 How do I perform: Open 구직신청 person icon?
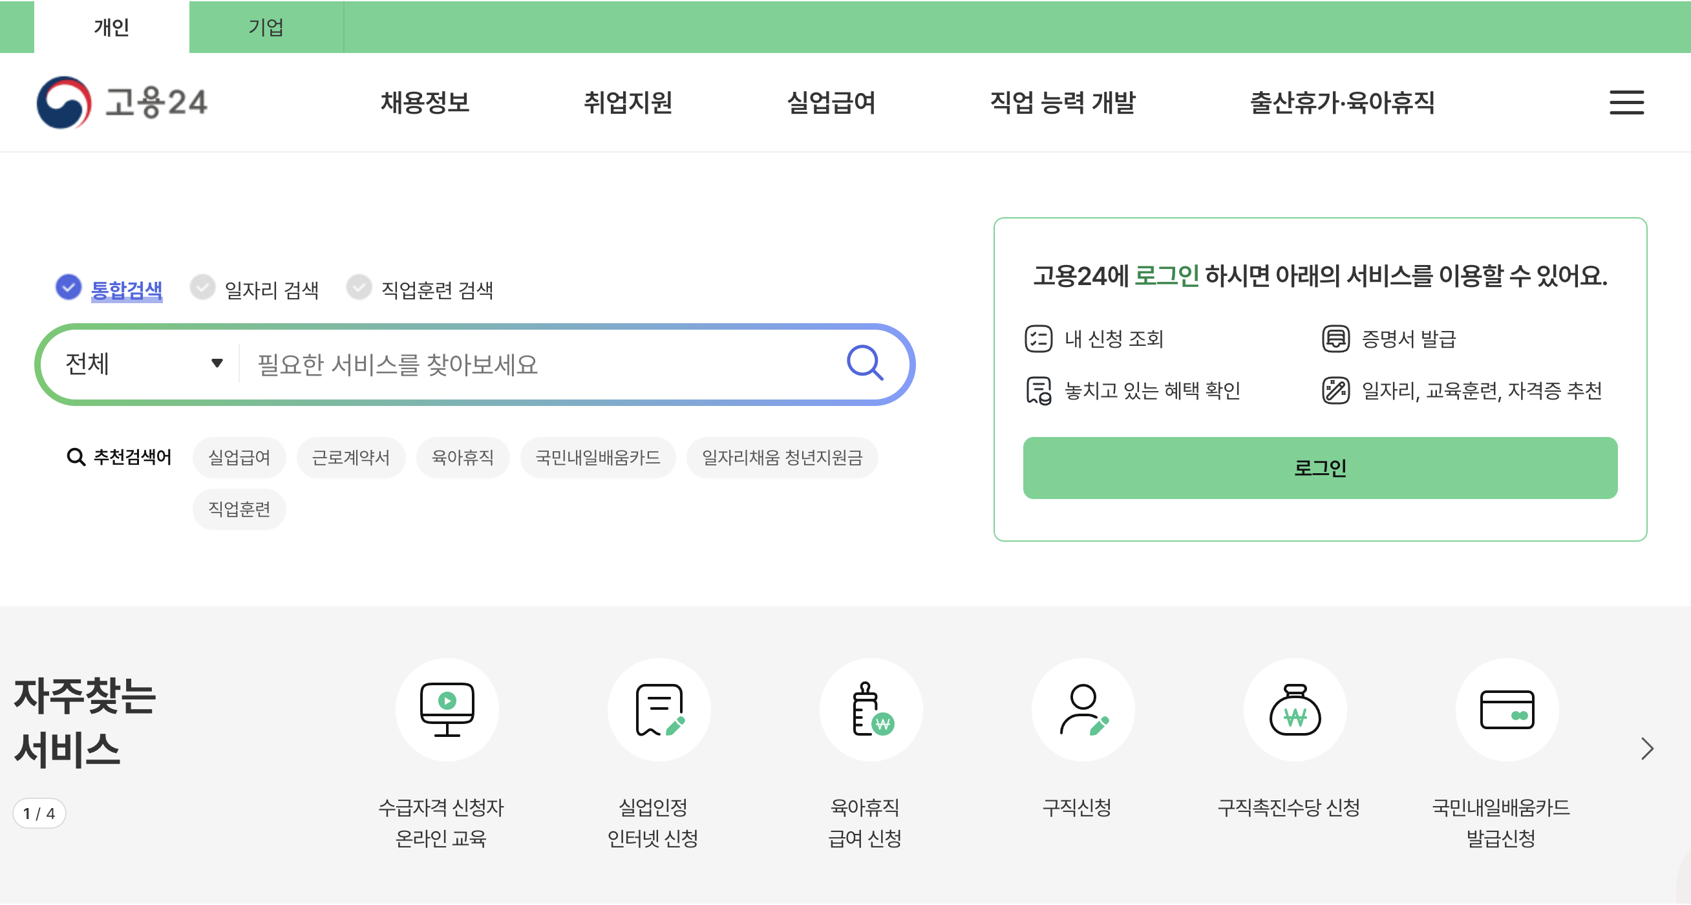[1083, 709]
